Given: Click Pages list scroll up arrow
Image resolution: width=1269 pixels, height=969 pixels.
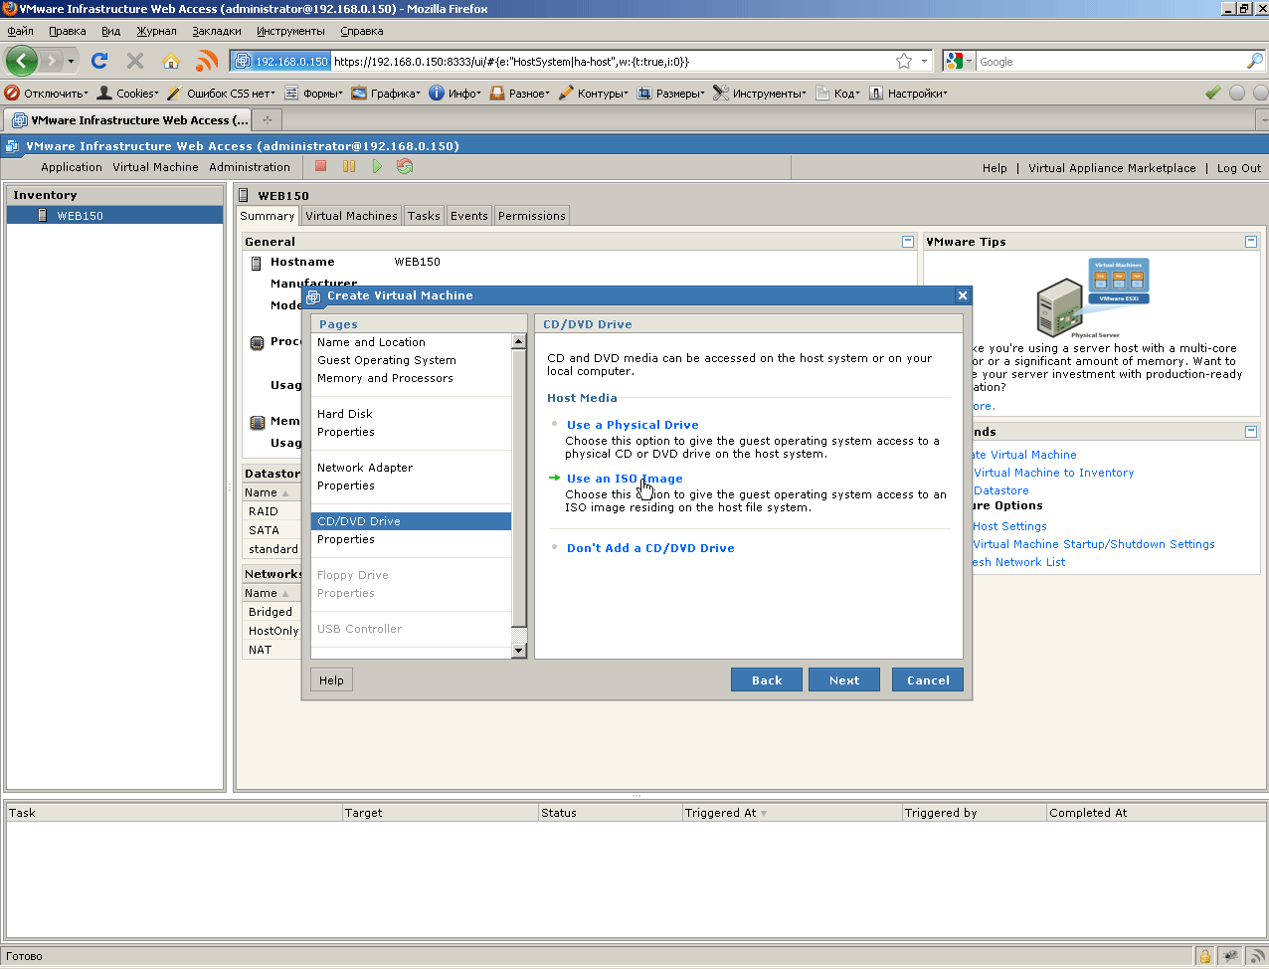Looking at the screenshot, I should (518, 341).
